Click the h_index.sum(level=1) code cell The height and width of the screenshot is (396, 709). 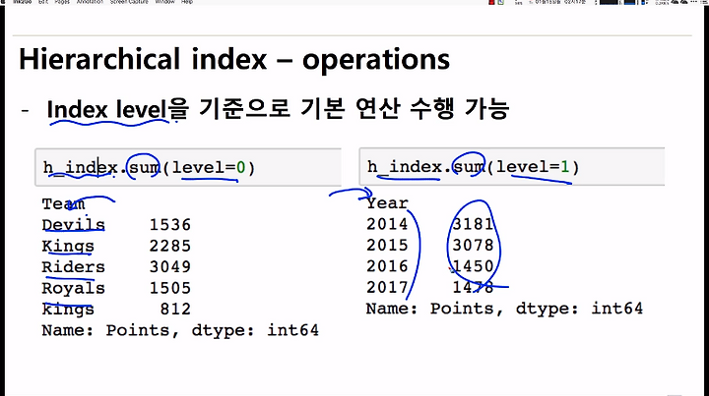click(x=512, y=166)
